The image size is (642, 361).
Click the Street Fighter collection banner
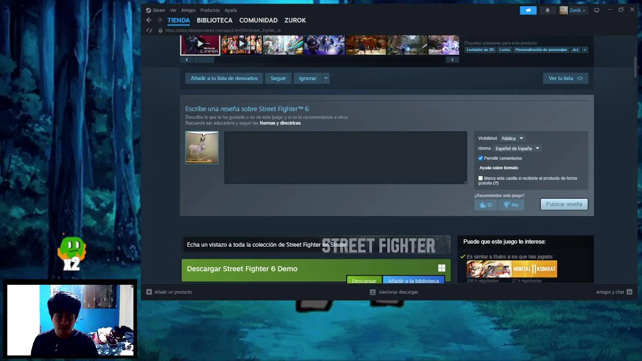tap(316, 245)
